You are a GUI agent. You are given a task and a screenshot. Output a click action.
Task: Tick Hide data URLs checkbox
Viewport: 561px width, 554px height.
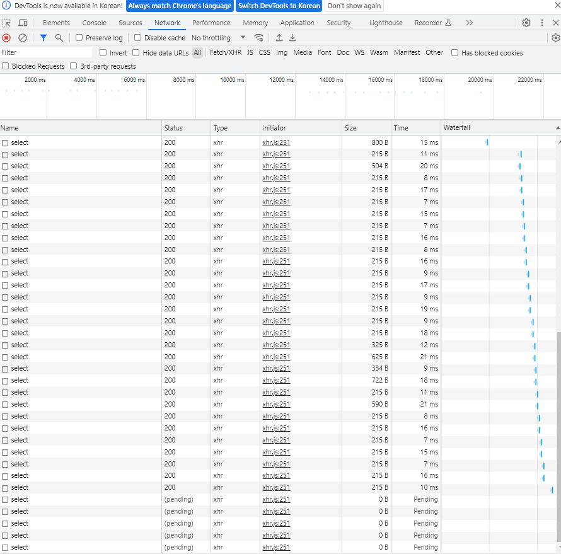coord(136,53)
